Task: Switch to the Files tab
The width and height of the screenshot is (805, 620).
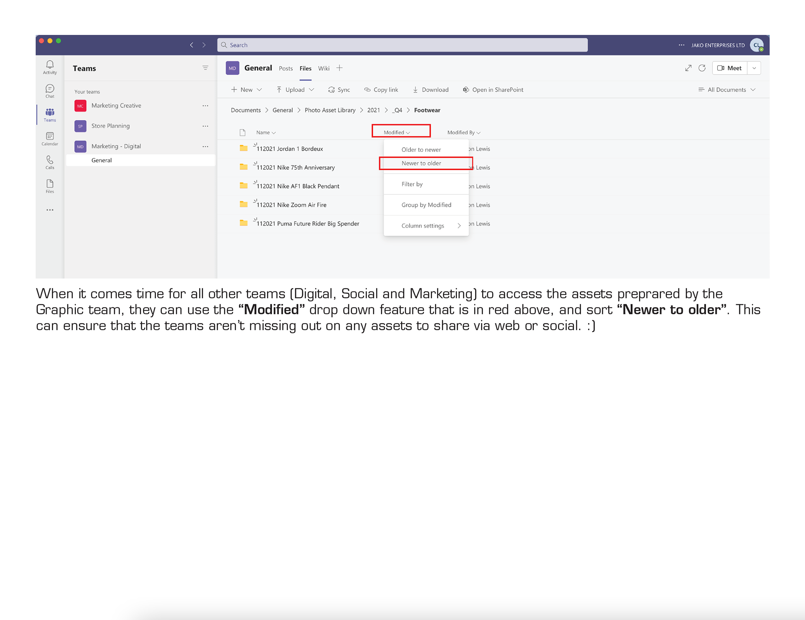Action: (306, 68)
